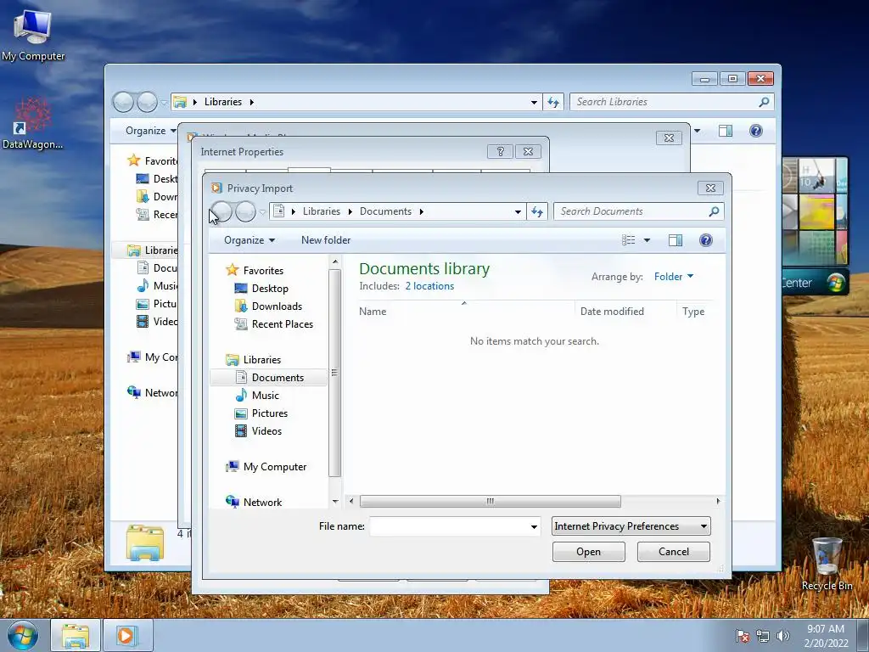Click the change view icon in Privacy Import

(x=629, y=240)
